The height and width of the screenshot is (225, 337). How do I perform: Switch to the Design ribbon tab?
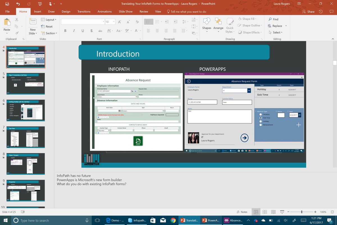(x=66, y=12)
